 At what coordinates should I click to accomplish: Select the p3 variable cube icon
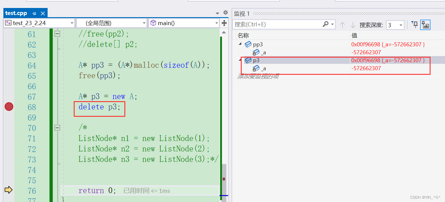coord(248,60)
